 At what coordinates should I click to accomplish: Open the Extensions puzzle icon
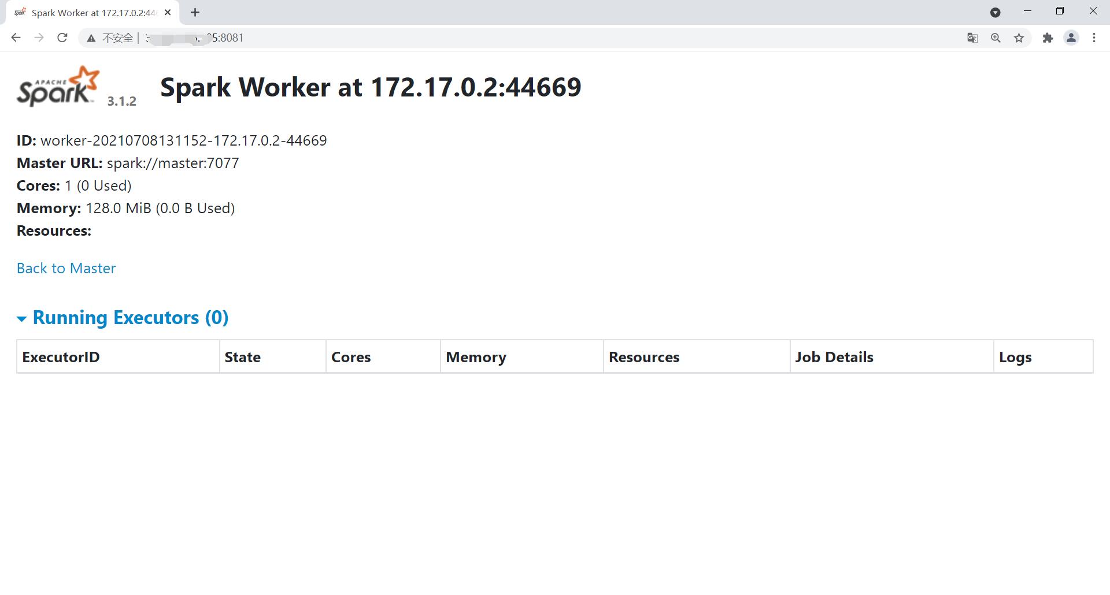pos(1048,38)
